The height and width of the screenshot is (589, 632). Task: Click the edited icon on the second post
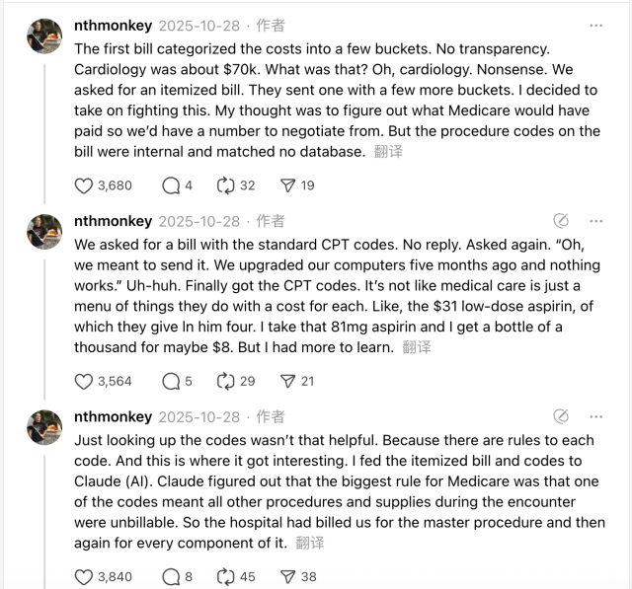pos(561,221)
